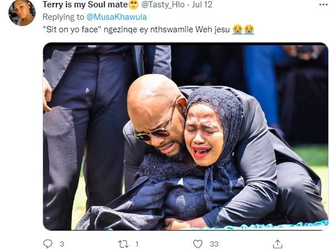330x251 pixels.
Task: Open the Jul 12 tweet timestamp
Action: tap(202, 5)
